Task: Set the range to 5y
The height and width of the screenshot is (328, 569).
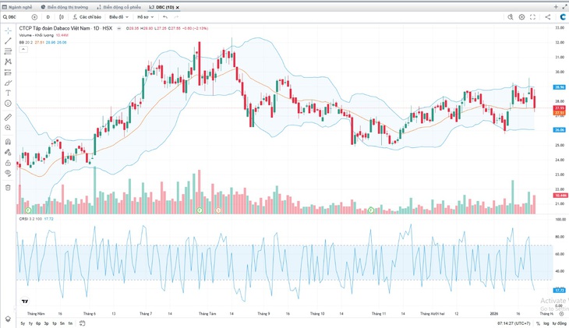Action: click(23, 323)
